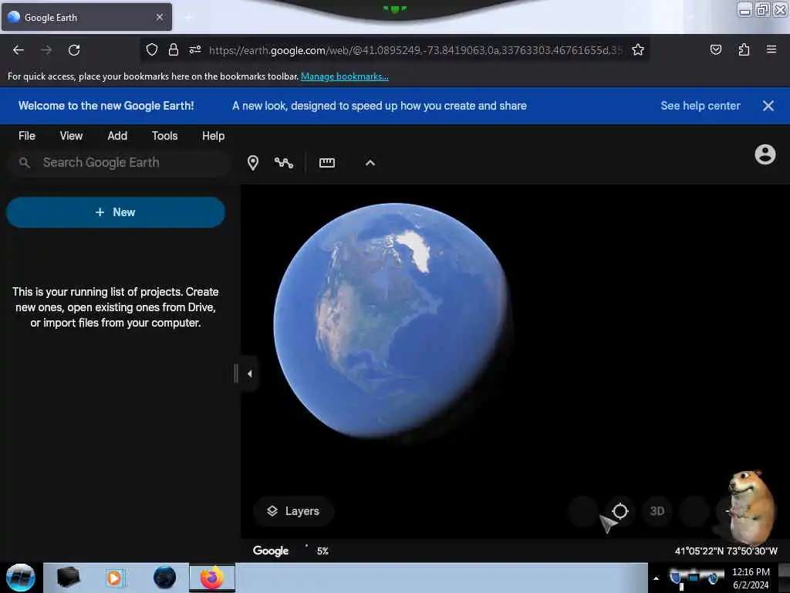Open the Layers panel
Image resolution: width=790 pixels, height=593 pixels.
tap(293, 511)
